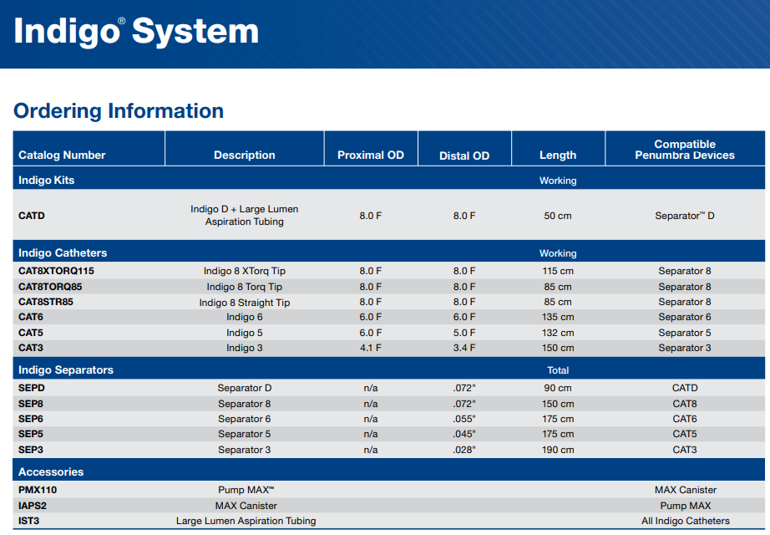Select the 190 cm length value
This screenshot has width=770, height=535.
pos(558,450)
